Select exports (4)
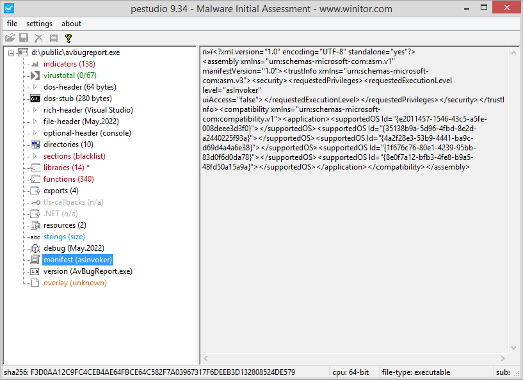 point(61,191)
